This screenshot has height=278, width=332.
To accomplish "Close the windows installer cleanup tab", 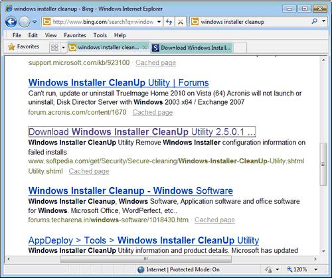I will 145,47.
